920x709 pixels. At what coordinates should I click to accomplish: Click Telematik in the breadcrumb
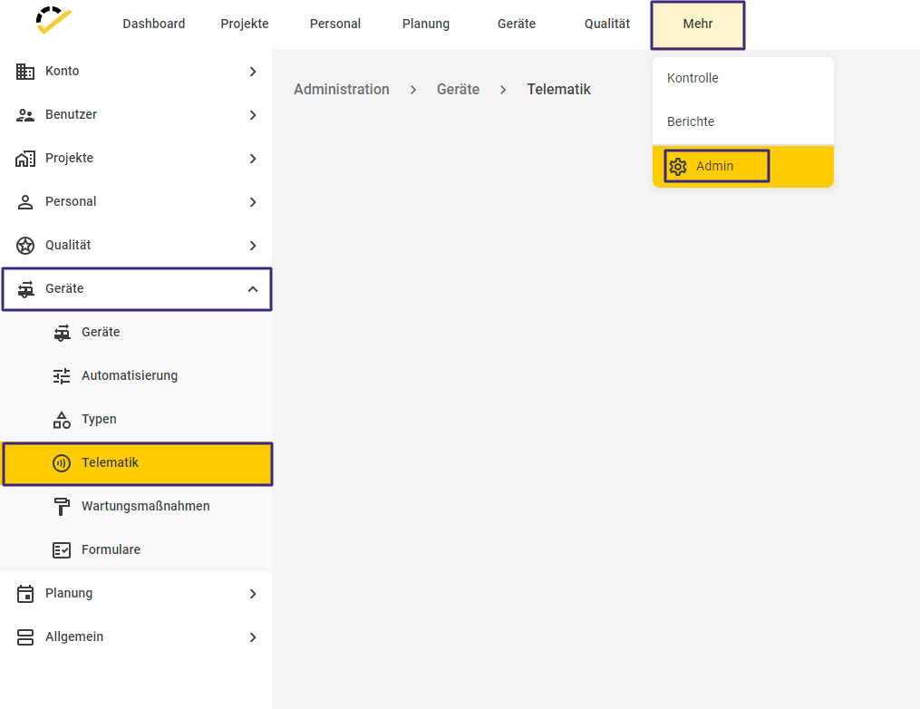pyautogui.click(x=558, y=89)
